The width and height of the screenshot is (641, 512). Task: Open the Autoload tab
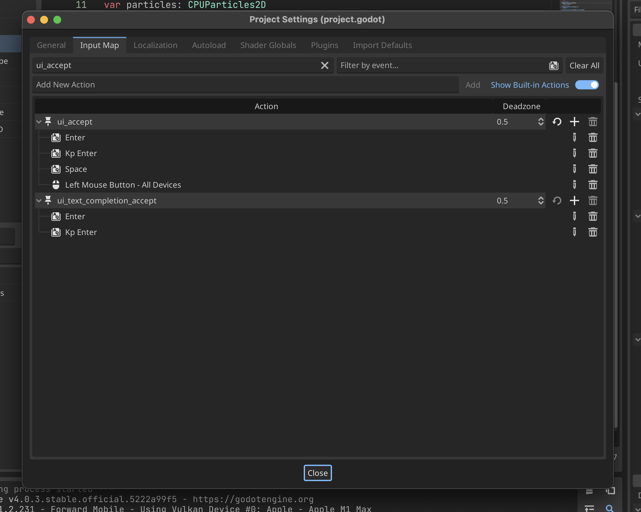tap(209, 45)
